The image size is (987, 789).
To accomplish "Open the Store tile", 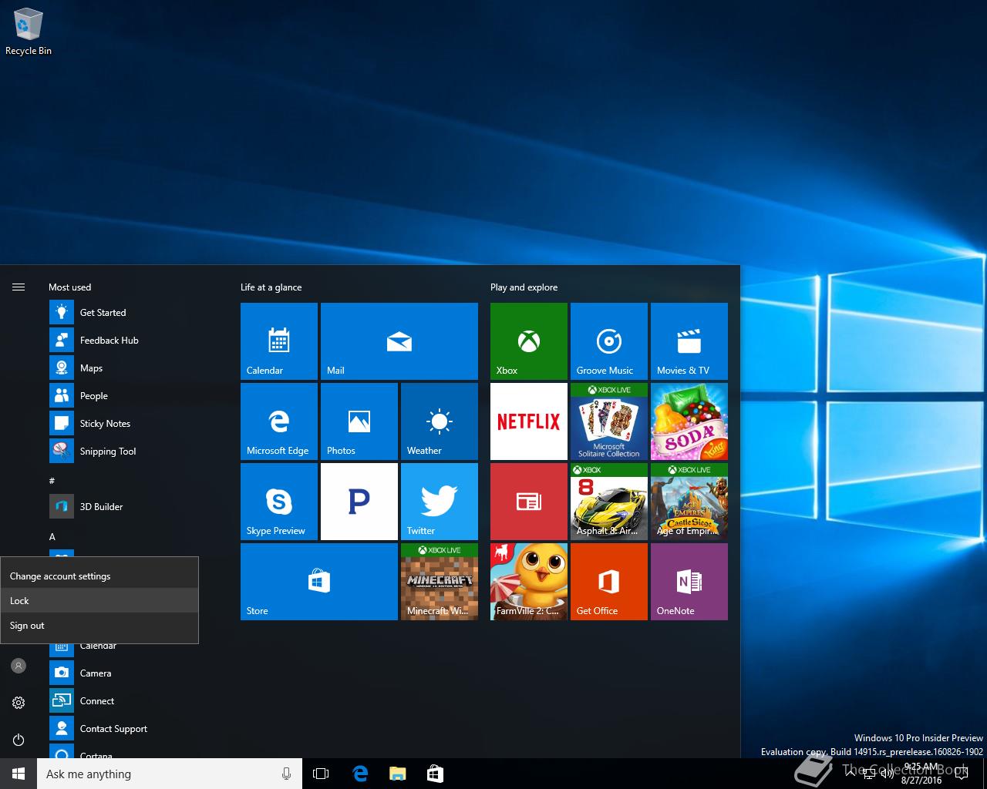I will pos(319,582).
